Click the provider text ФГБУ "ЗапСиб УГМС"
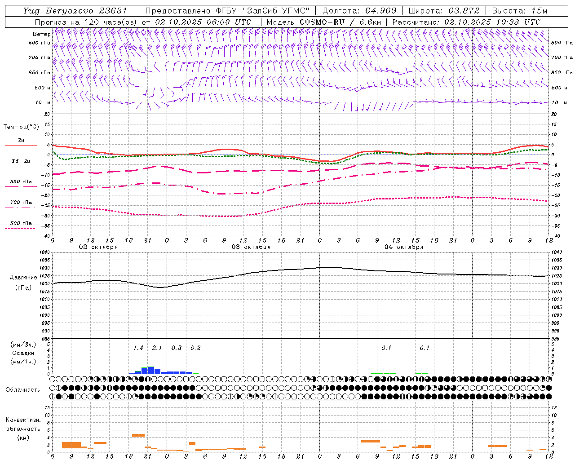Viewport: 575px width, 460px height. pyautogui.click(x=263, y=11)
